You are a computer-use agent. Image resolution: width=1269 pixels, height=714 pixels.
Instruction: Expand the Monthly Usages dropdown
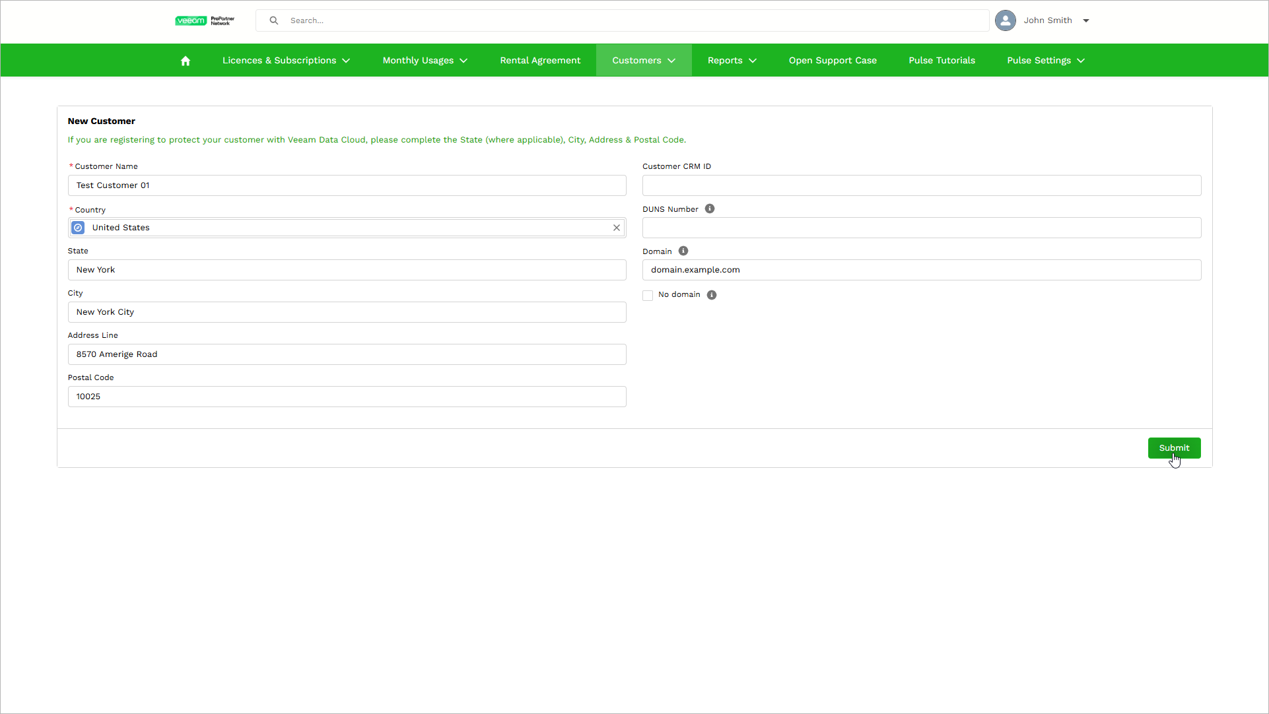point(425,61)
